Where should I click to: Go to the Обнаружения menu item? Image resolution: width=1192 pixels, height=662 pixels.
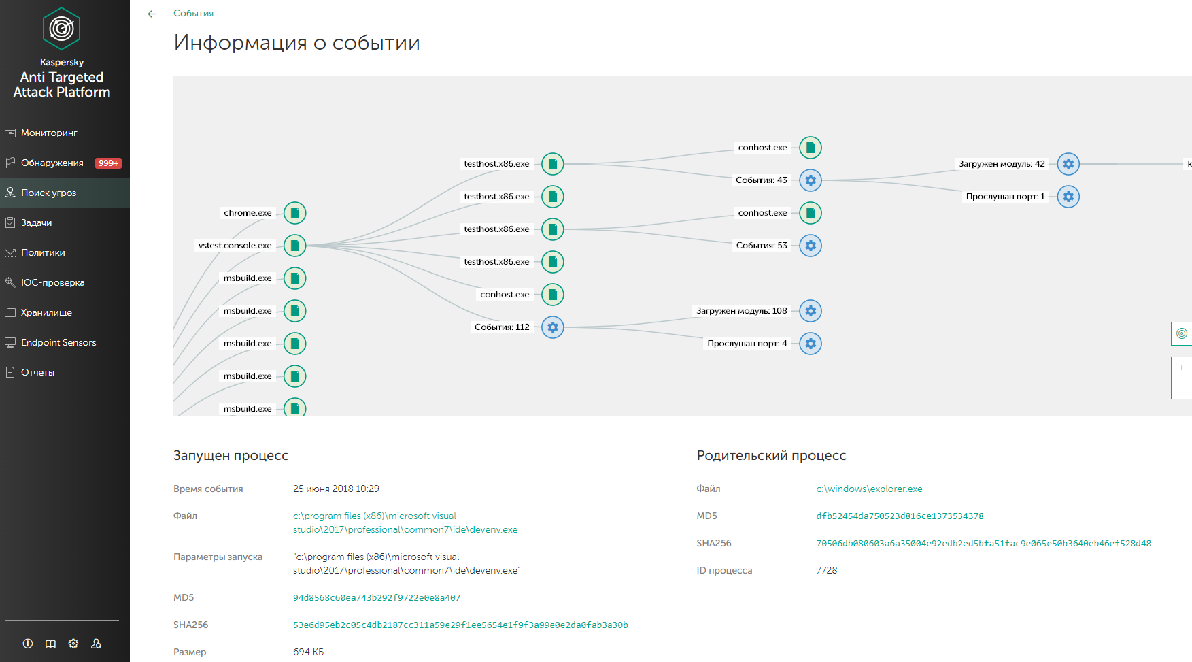[x=52, y=163]
